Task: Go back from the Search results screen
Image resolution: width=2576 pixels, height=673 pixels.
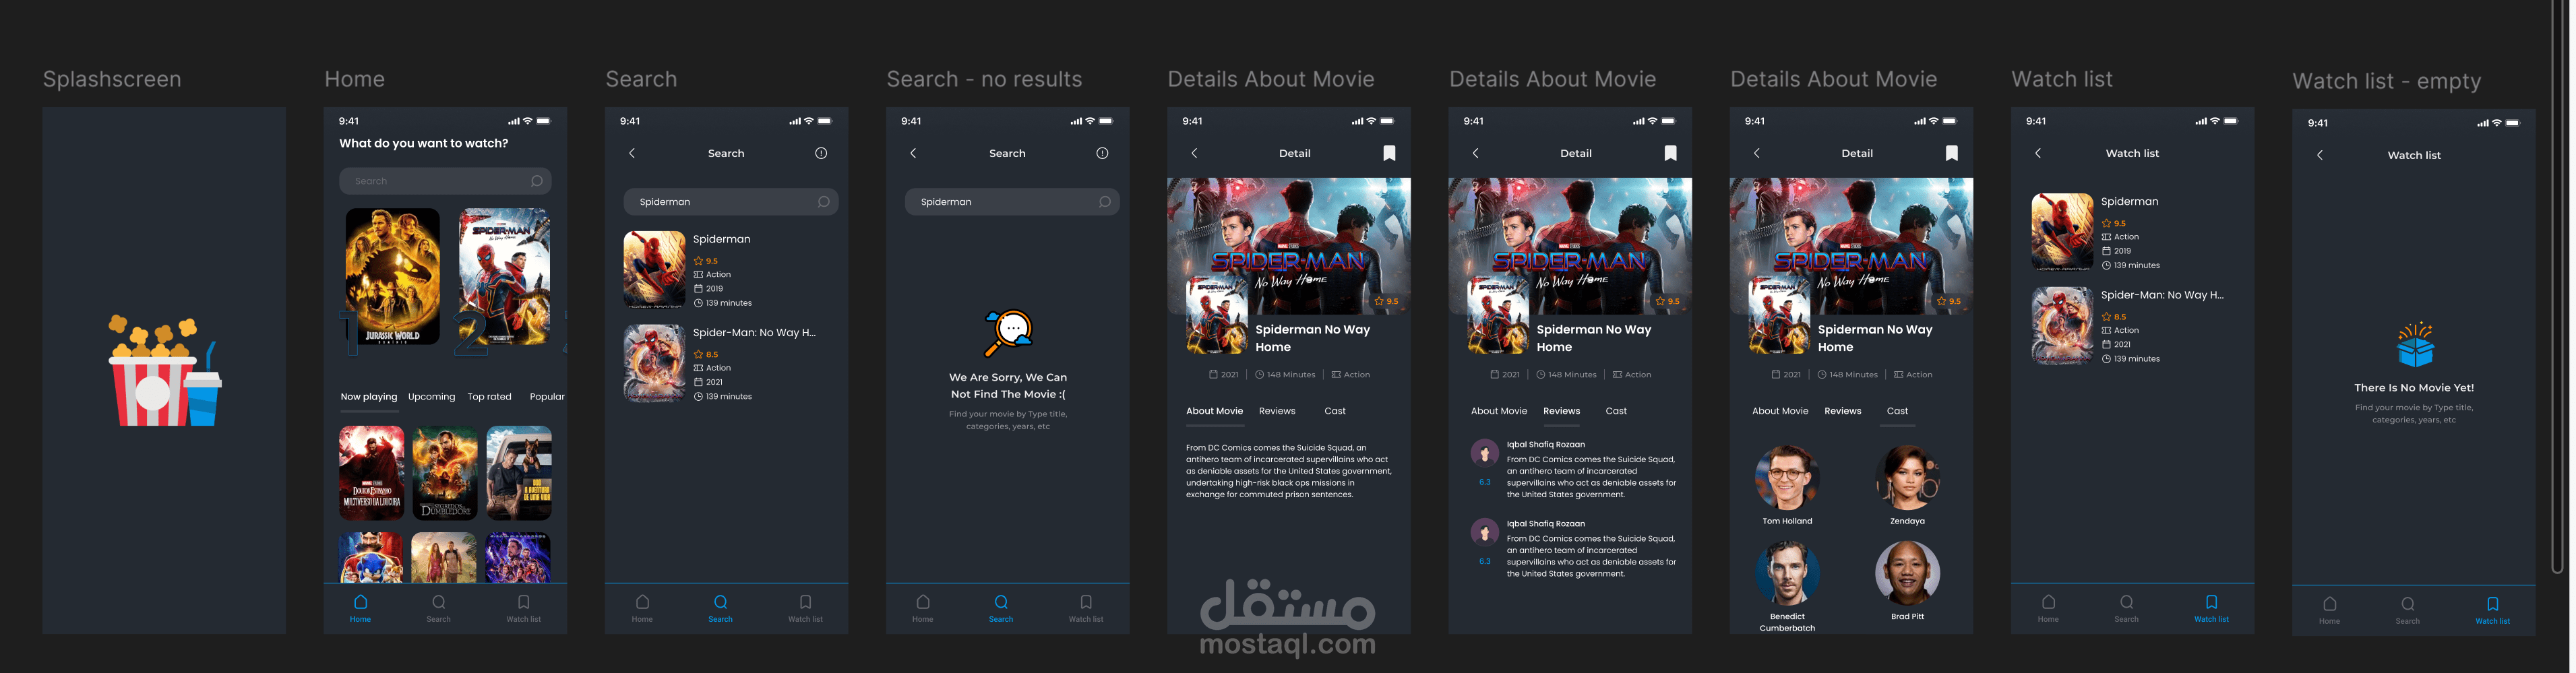Action: (x=632, y=153)
